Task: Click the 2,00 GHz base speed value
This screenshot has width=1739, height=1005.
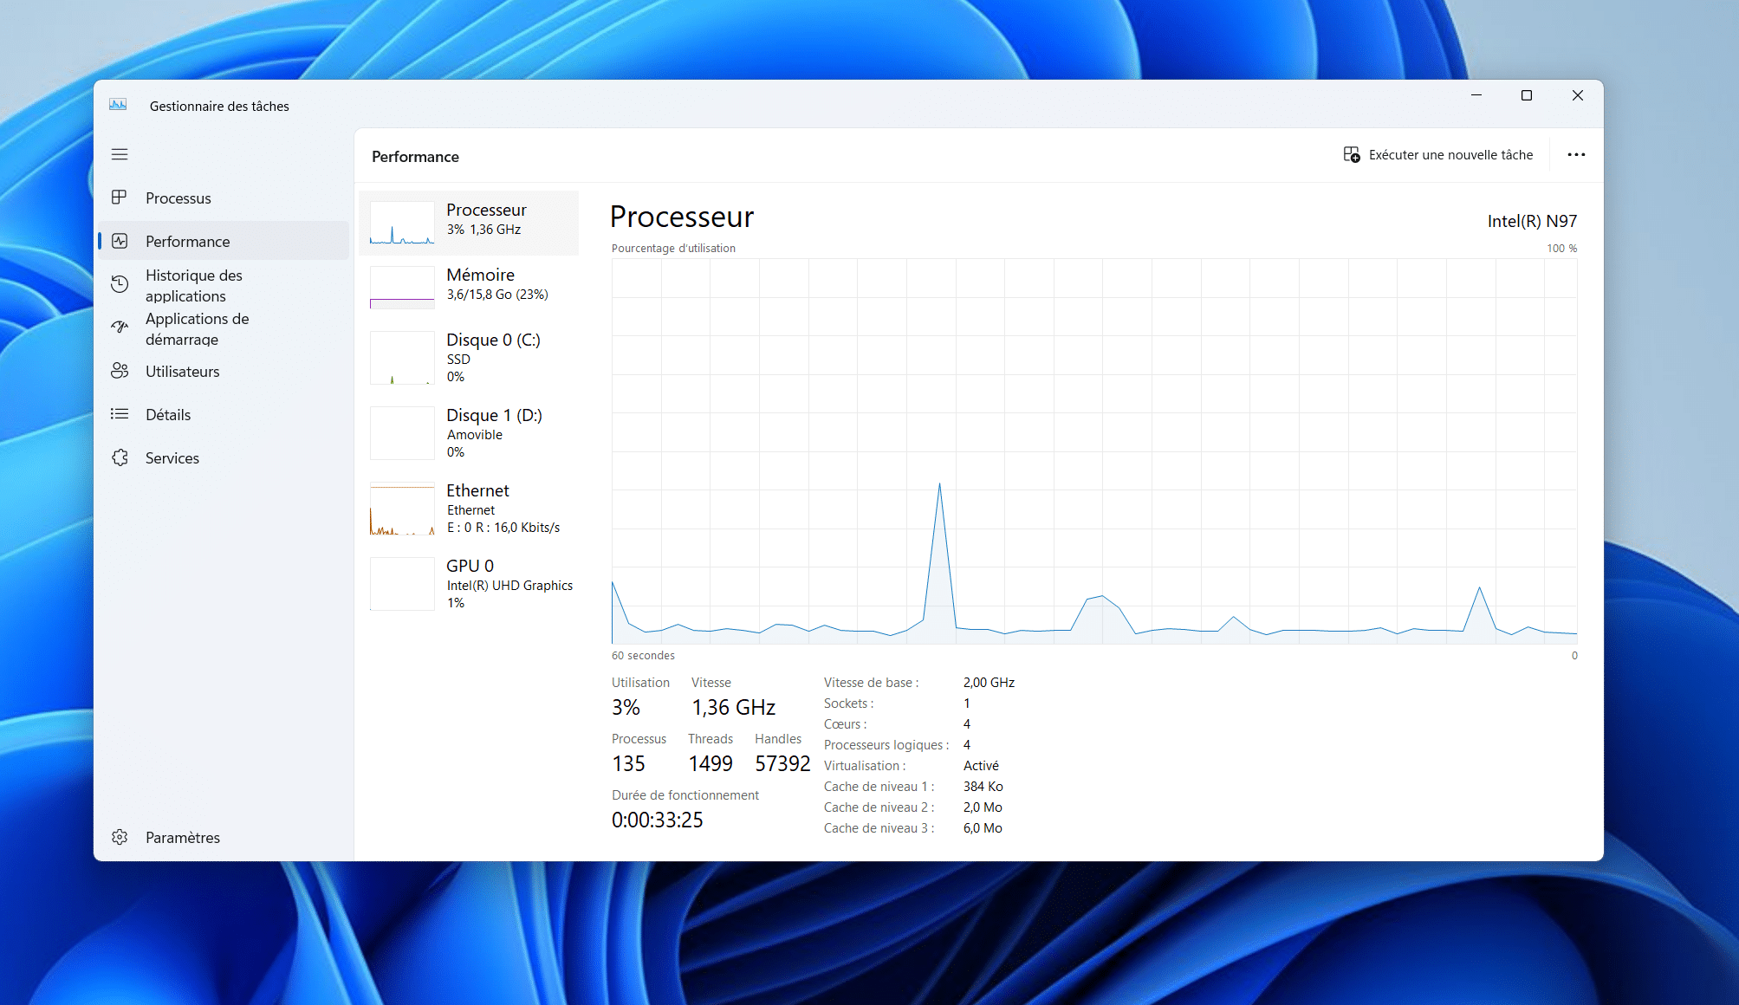Action: click(x=989, y=683)
